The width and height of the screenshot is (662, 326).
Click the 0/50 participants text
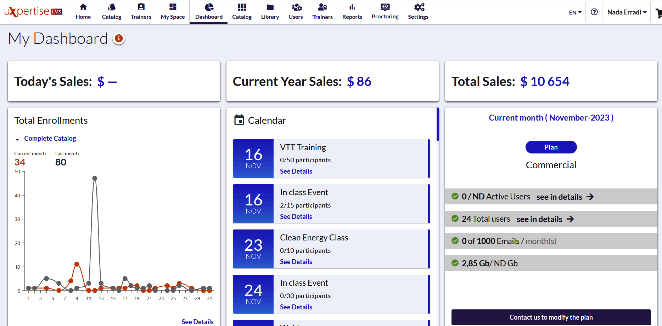(x=305, y=160)
